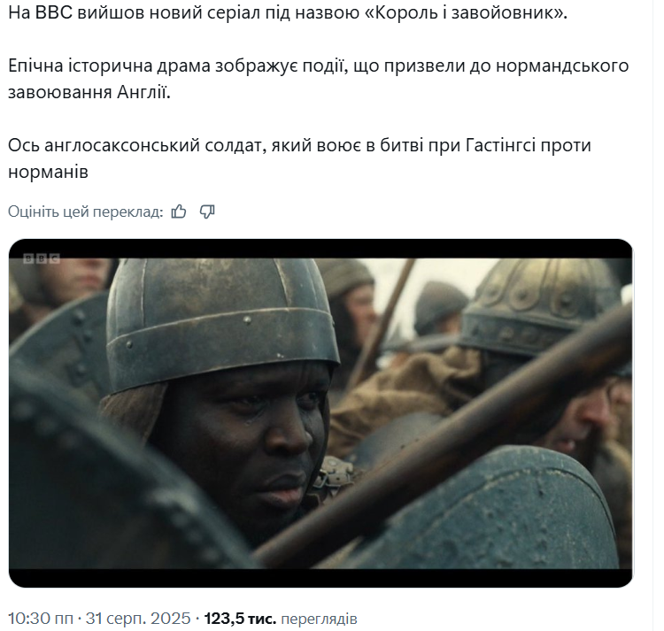Click the thumbs up translation rating icon
Screen dimensions: 664x631
pyautogui.click(x=179, y=212)
